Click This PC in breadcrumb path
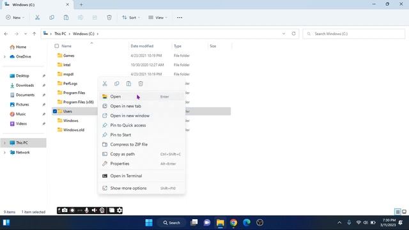Screen dimensions: 409x230 click(x=60, y=34)
